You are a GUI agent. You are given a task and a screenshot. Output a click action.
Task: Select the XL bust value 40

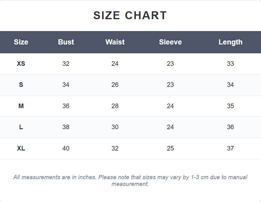(66, 148)
